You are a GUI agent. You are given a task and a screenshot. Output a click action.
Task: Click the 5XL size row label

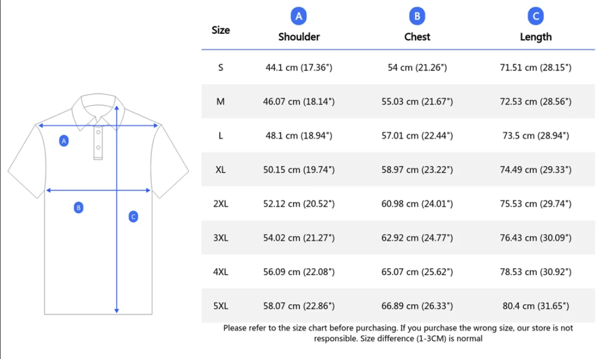(x=221, y=306)
